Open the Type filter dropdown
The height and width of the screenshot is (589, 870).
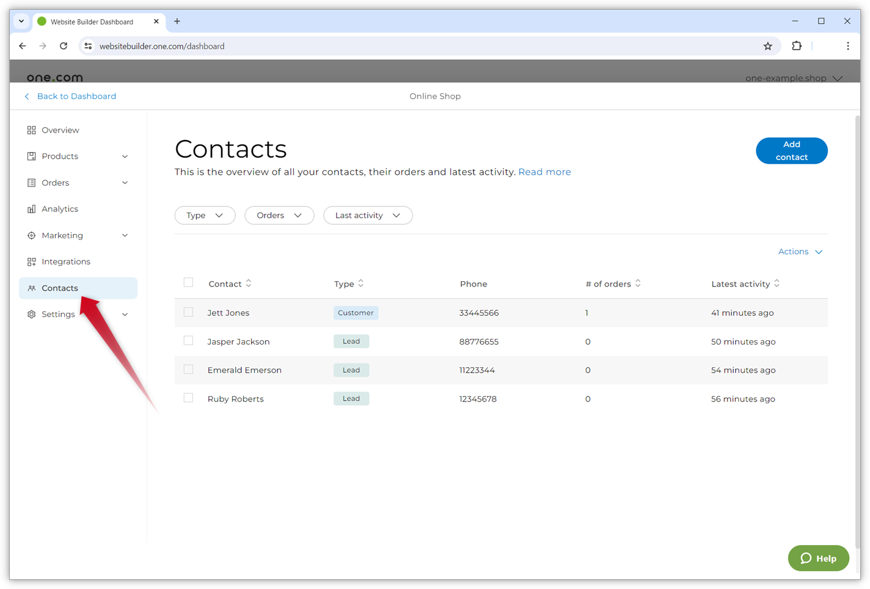[205, 215]
